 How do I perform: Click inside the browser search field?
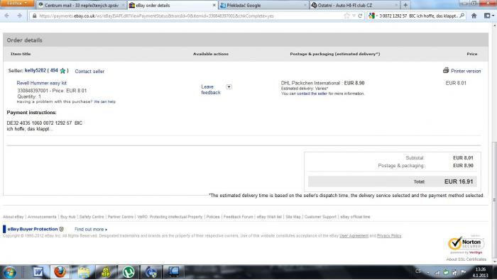point(418,16)
